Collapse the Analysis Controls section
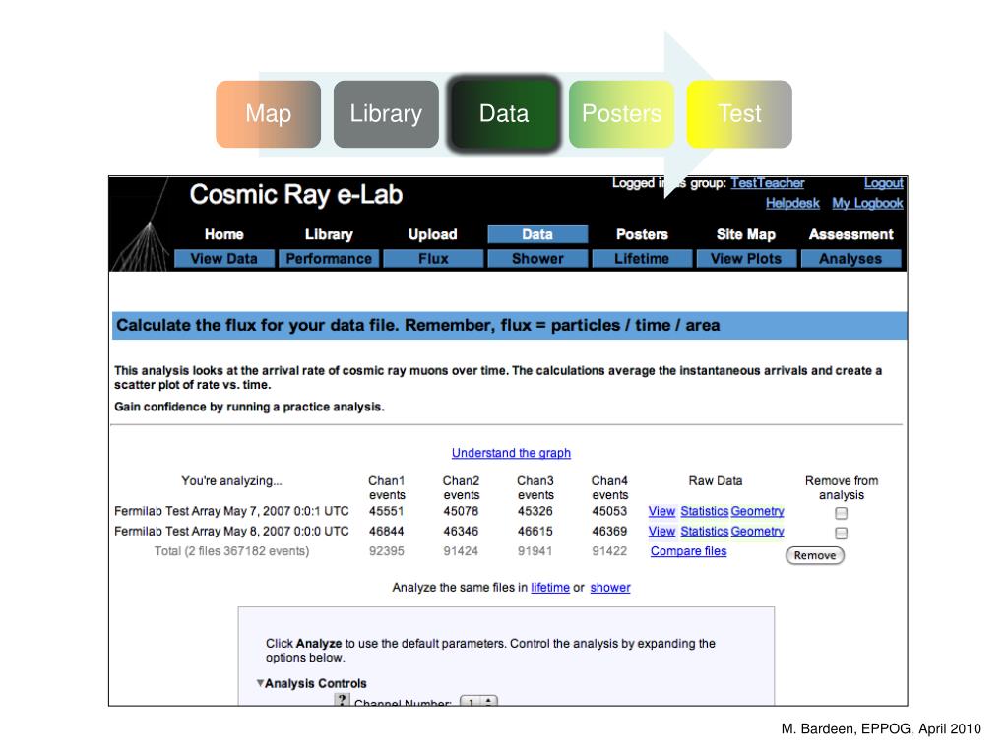 261,683
